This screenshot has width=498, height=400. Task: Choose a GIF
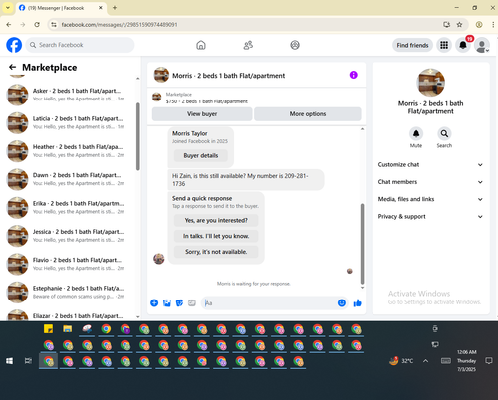[192, 302]
